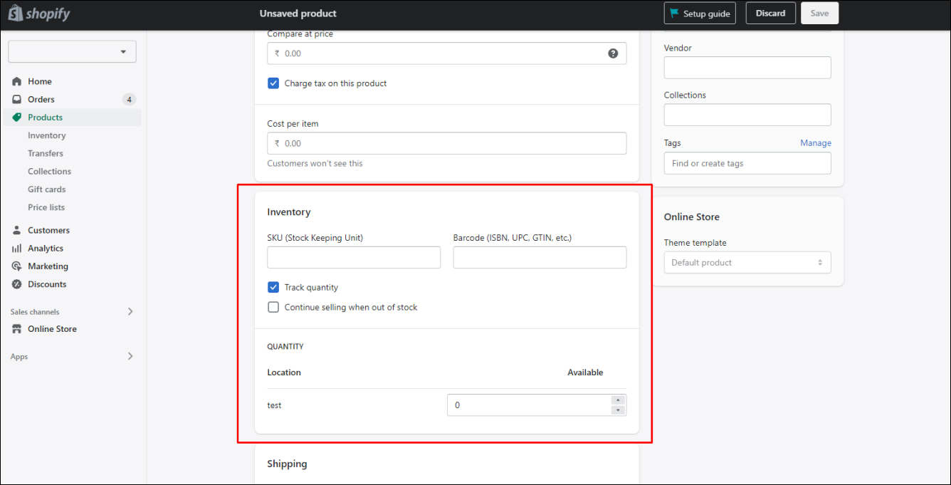
Task: Click the Online Store shop icon
Action: [17, 329]
